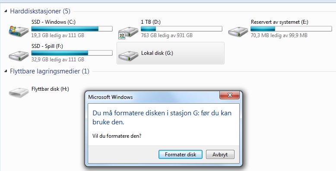Click the E: drive usage bar
The width and height of the screenshot is (336, 171).
[291, 28]
